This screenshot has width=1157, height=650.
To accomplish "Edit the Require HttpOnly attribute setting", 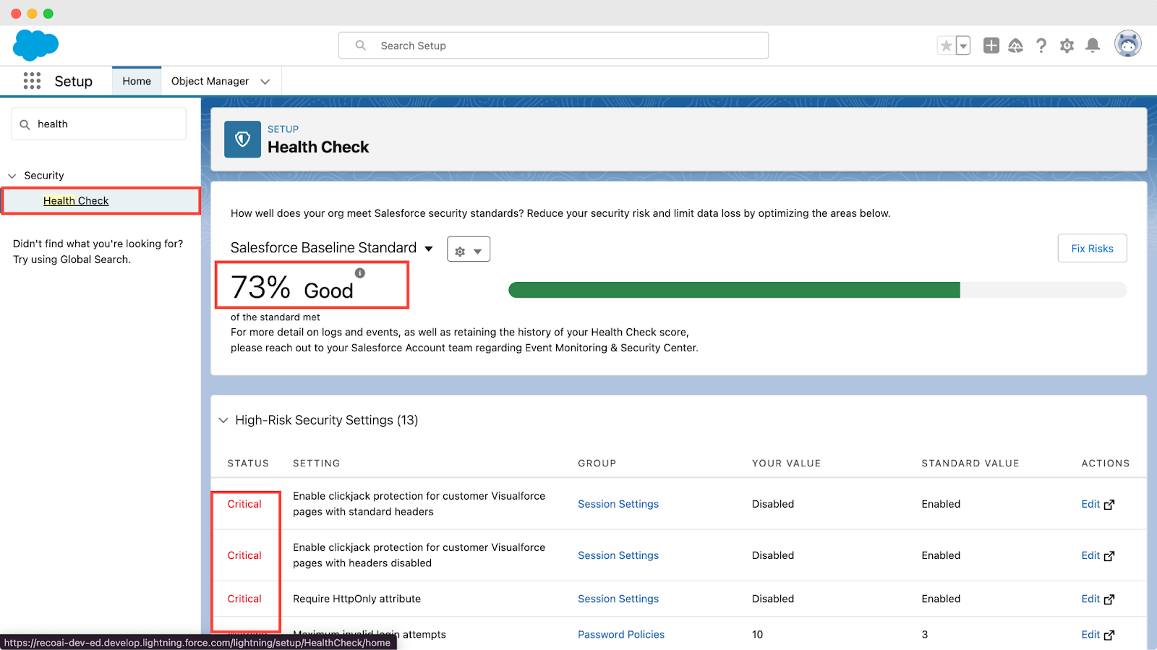I will tap(1098, 599).
